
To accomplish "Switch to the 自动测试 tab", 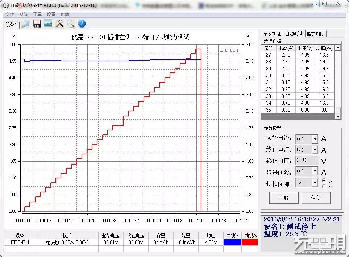I will click(294, 34).
